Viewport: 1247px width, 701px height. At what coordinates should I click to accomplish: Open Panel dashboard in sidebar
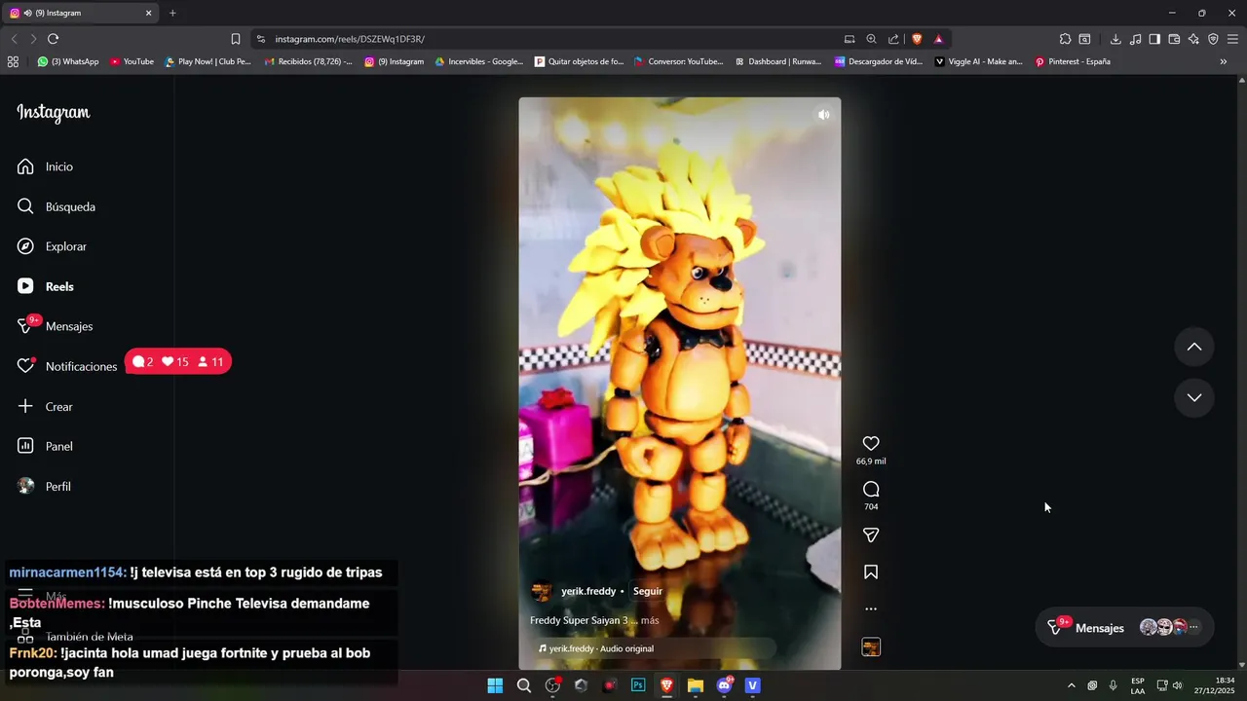point(45,446)
